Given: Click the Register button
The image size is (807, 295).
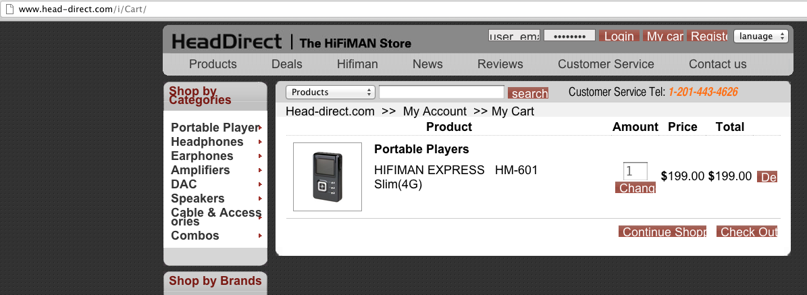Looking at the screenshot, I should coord(708,36).
